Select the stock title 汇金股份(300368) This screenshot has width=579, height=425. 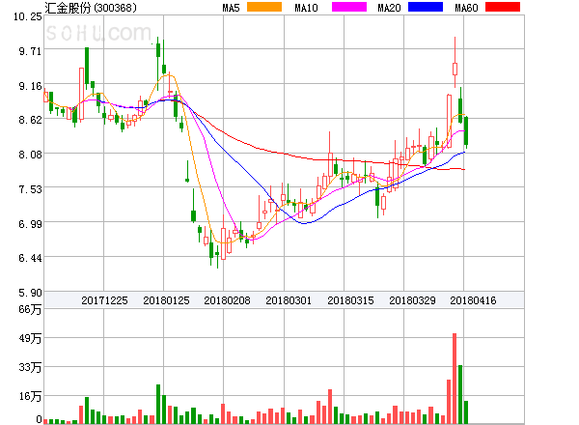click(91, 8)
